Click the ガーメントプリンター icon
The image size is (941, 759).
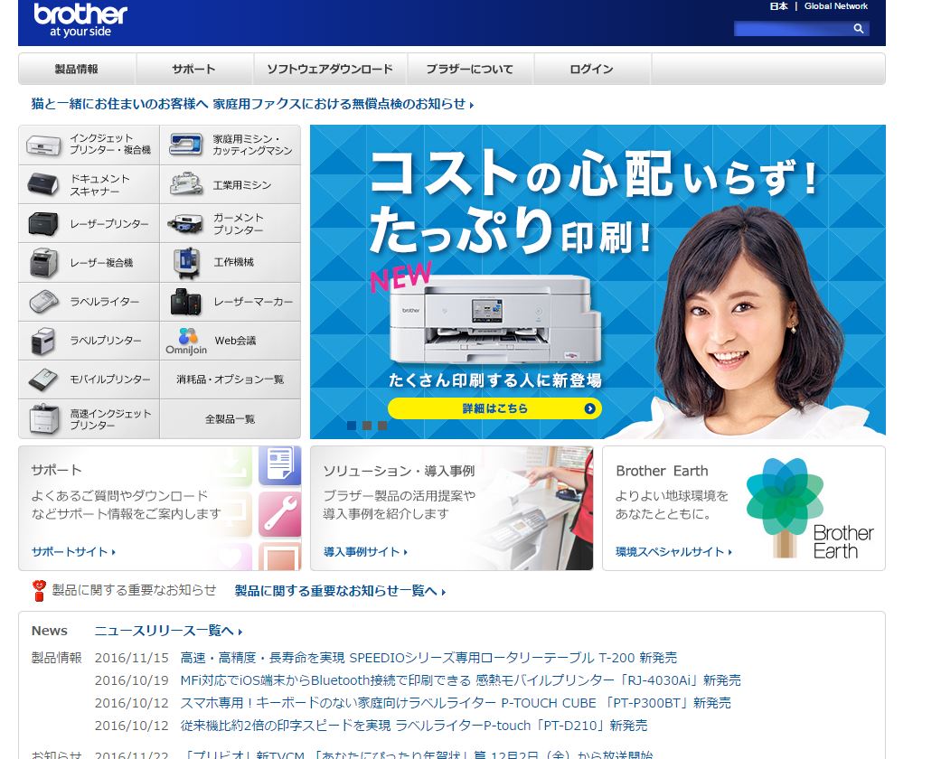coord(185,224)
